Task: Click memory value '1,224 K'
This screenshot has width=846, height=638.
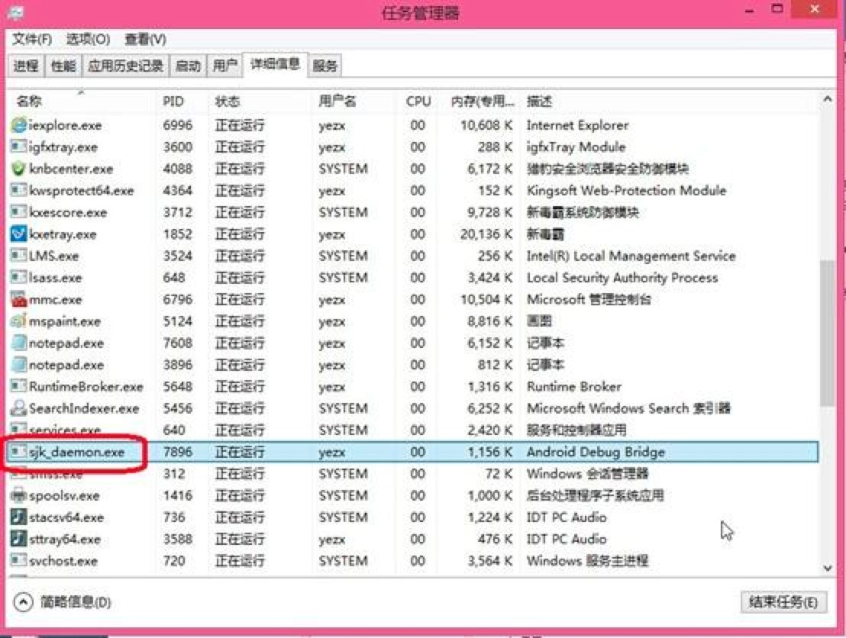Action: click(x=490, y=517)
